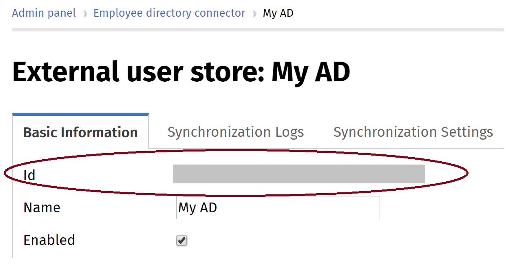Disable the external user store
The image size is (506, 265).
[x=181, y=241]
